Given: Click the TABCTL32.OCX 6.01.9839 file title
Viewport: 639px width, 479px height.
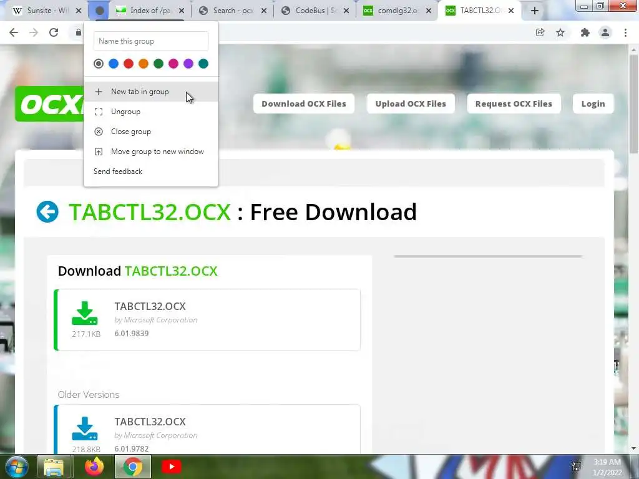Looking at the screenshot, I should point(150,306).
